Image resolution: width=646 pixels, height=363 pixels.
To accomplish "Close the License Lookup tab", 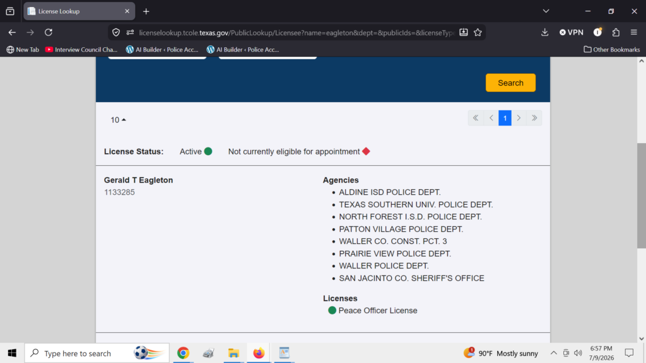I will [127, 11].
